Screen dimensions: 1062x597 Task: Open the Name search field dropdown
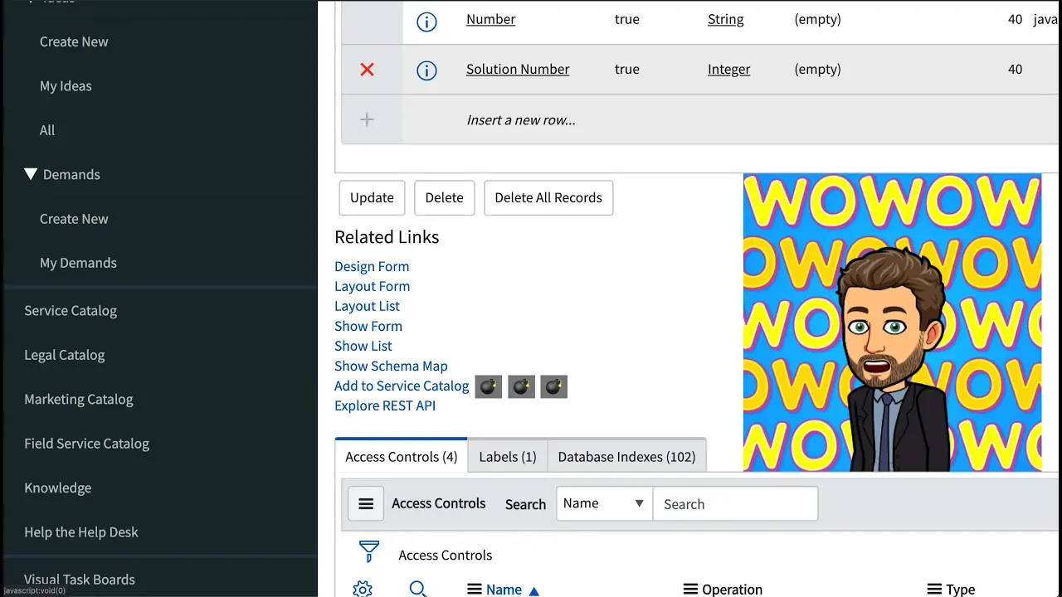640,503
